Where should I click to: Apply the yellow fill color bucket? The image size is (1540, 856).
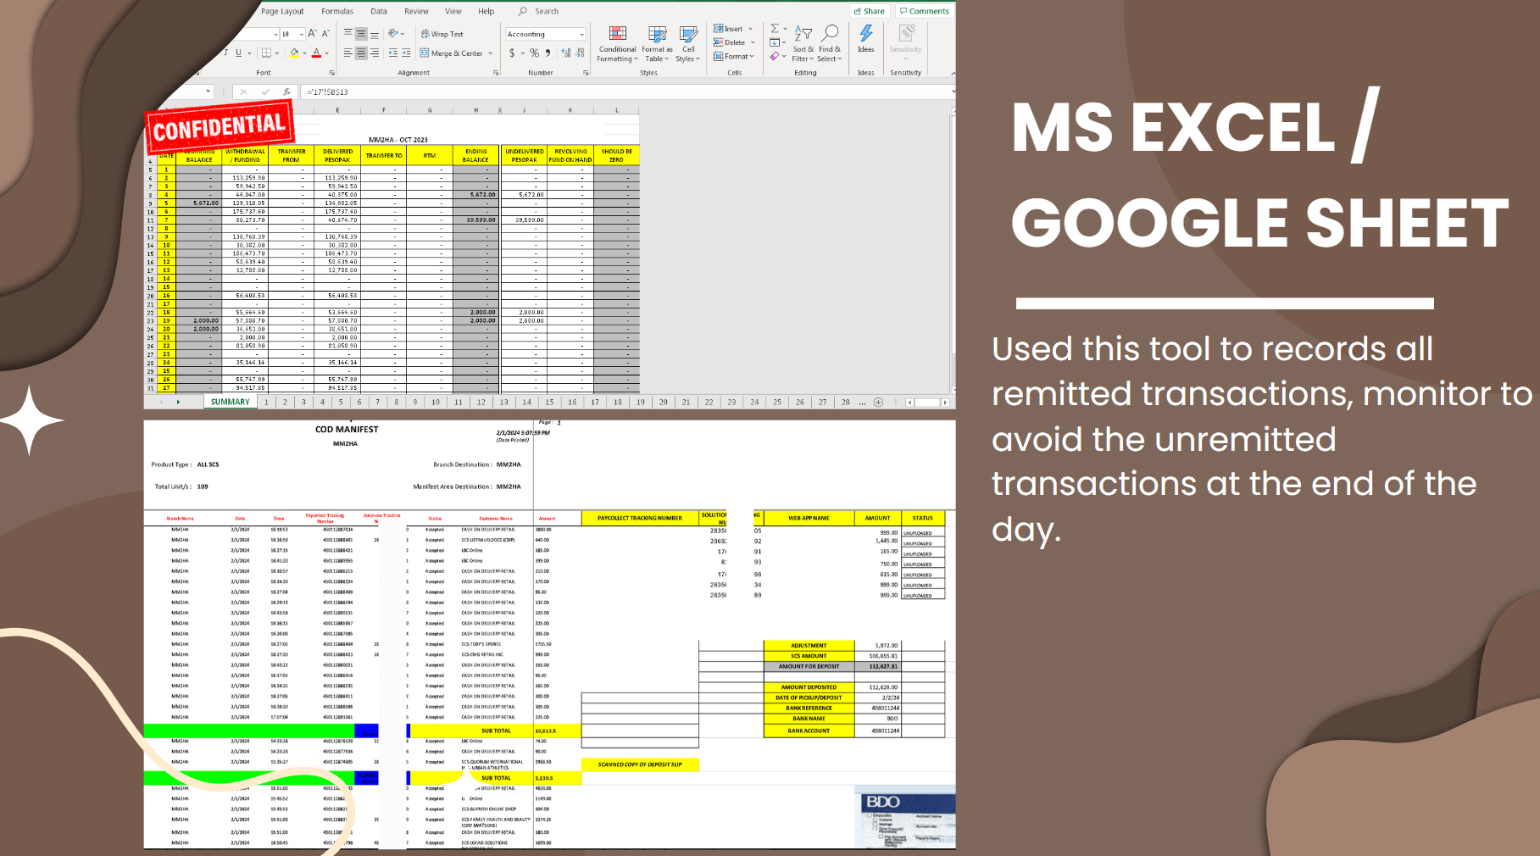pos(294,53)
